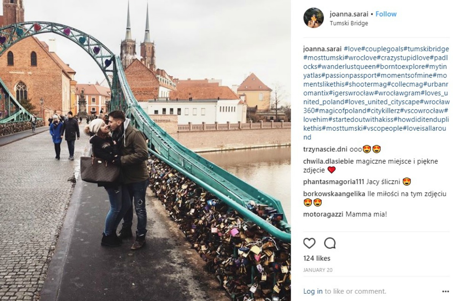This screenshot has height=301, width=453.
Task: Click the joanna.sarai username in header
Action: [349, 14]
